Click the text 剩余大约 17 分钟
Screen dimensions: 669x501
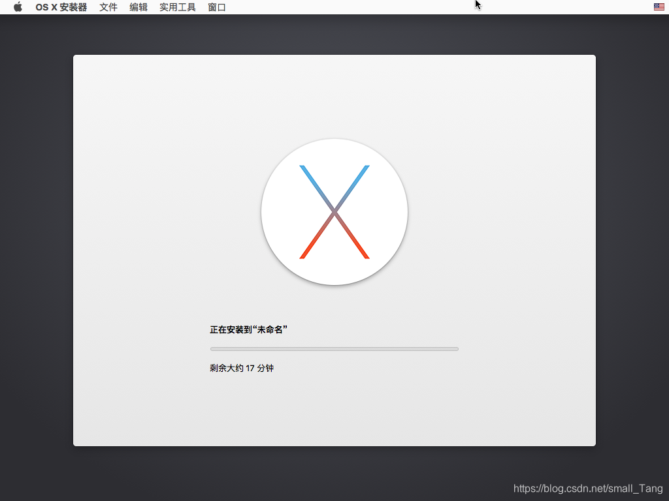[x=242, y=368]
